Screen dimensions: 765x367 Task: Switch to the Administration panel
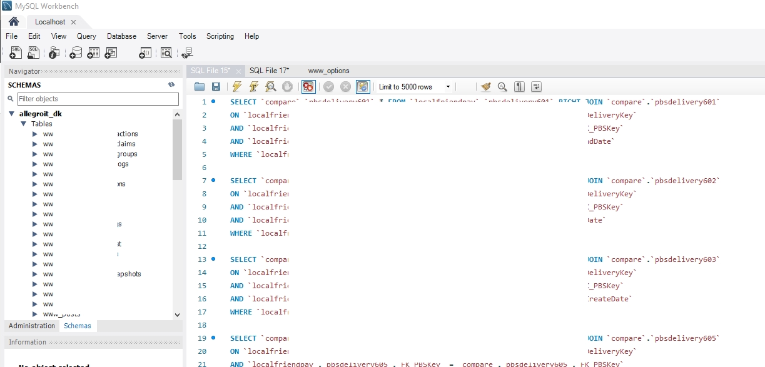click(x=31, y=326)
